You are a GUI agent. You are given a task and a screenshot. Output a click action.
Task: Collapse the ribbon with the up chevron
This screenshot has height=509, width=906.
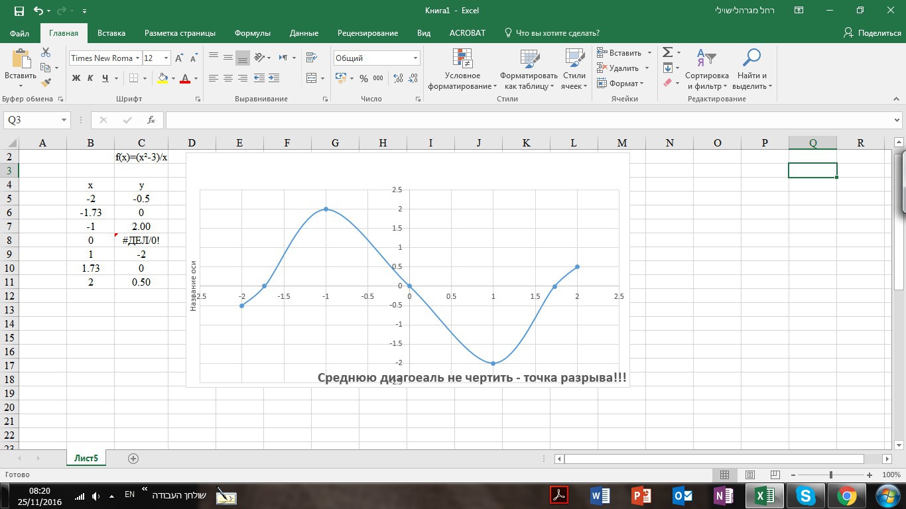pyautogui.click(x=897, y=99)
